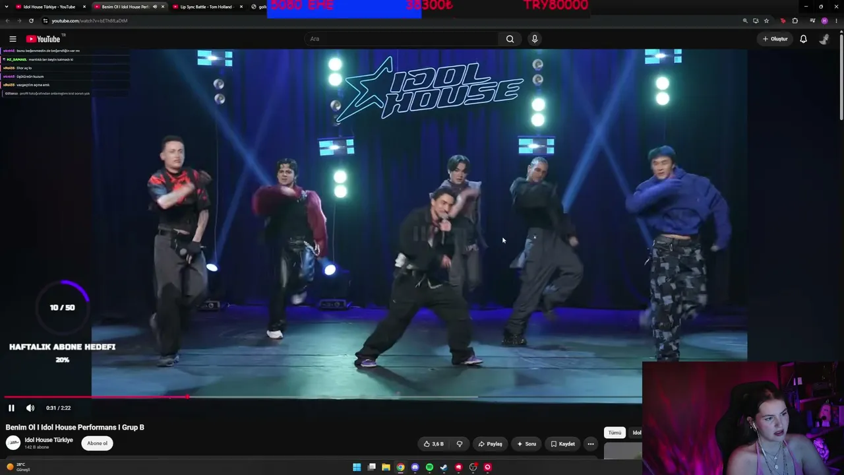
Task: Open File Explorer from the taskbar
Action: 386,467
